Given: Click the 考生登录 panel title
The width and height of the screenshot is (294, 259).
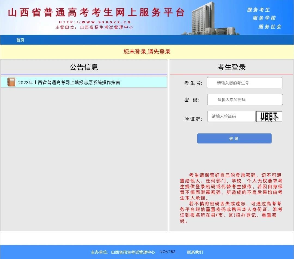Looking at the screenshot, I should point(232,67).
